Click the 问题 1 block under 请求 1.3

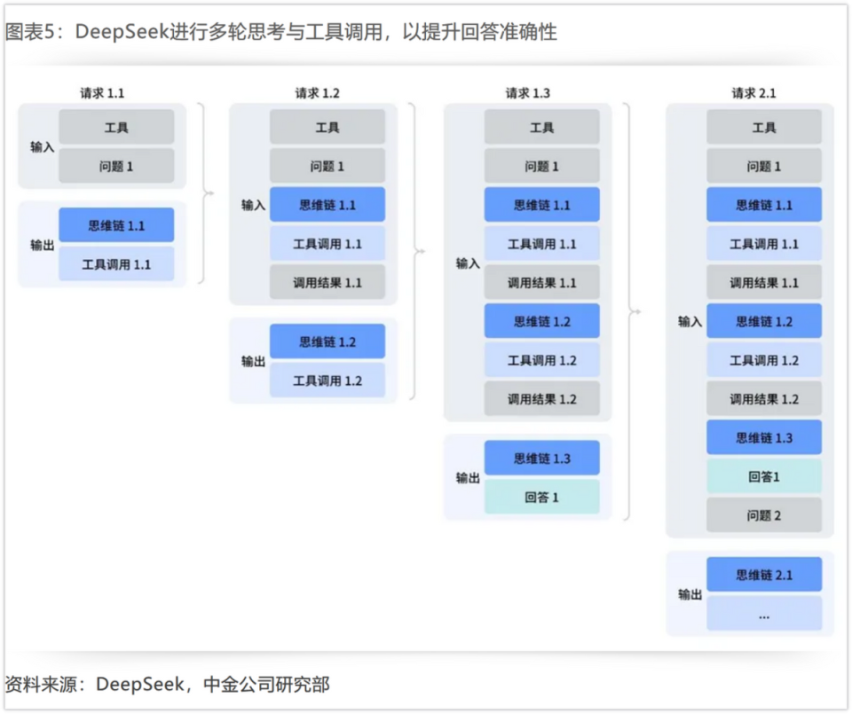coord(542,166)
